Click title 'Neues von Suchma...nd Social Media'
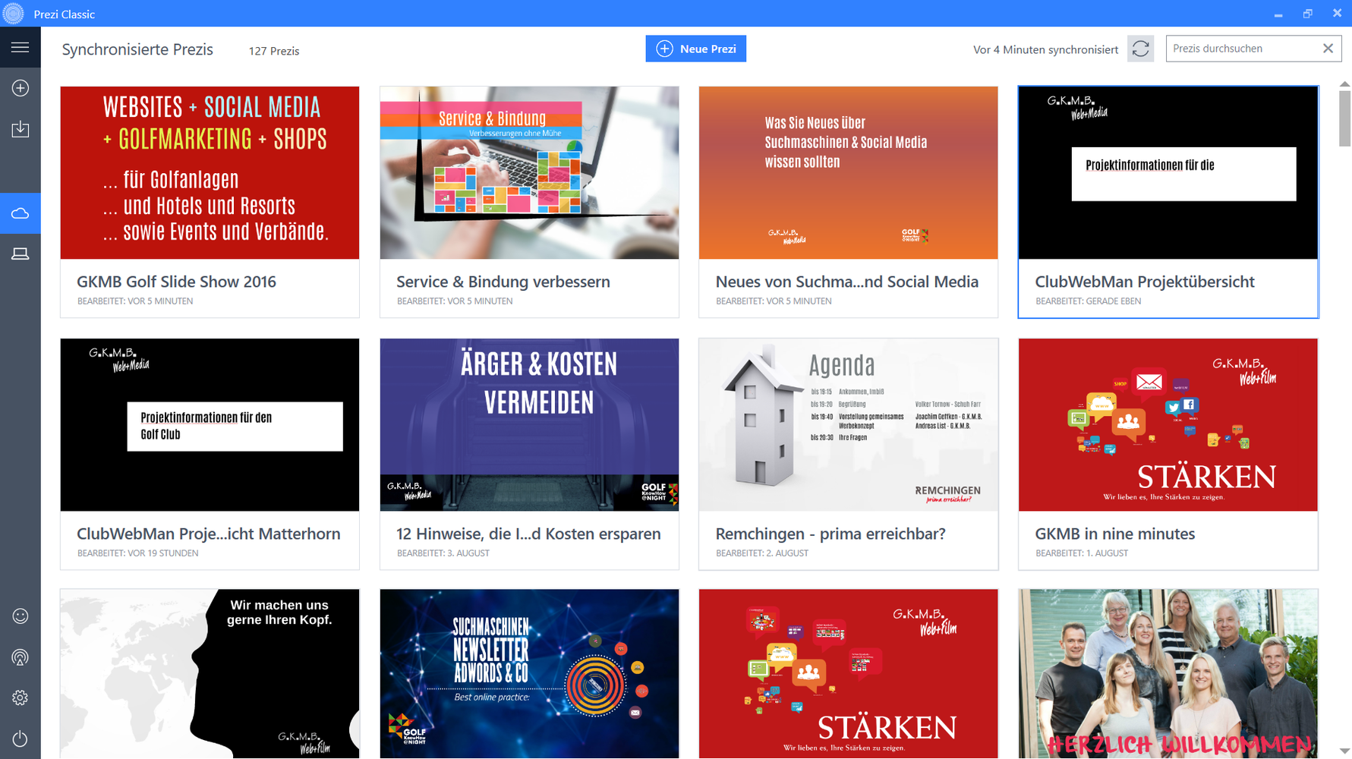Image resolution: width=1352 pixels, height=759 pixels. pyautogui.click(x=846, y=282)
